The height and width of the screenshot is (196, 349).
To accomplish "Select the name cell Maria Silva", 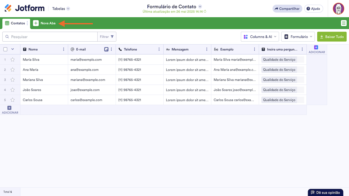I will click(x=44, y=60).
